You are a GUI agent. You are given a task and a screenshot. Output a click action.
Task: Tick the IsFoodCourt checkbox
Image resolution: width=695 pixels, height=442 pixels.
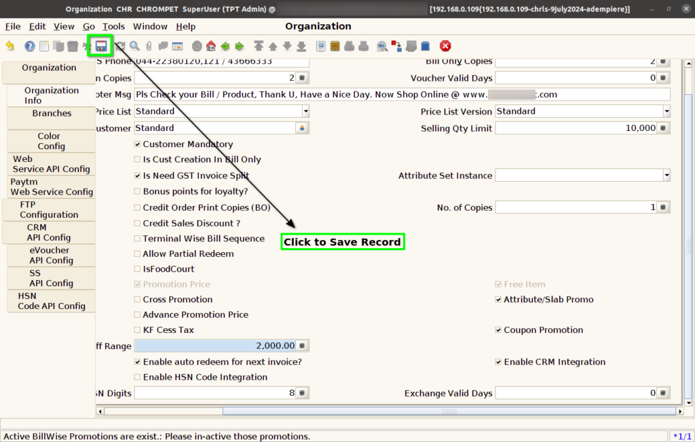tap(137, 269)
